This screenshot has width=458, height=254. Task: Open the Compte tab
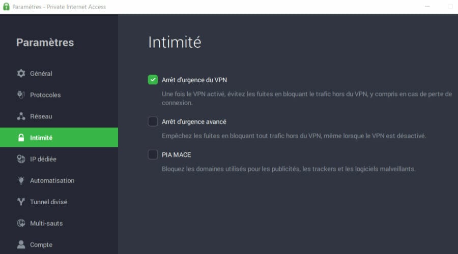(59, 244)
